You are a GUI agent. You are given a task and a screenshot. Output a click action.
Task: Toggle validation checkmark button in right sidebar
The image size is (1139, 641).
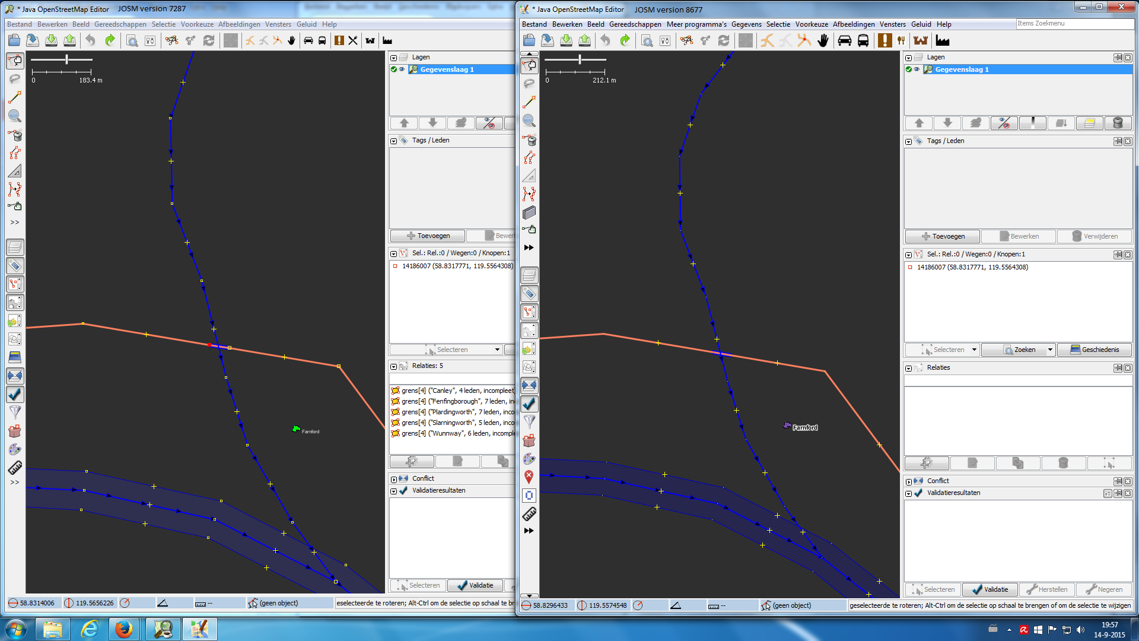(529, 404)
